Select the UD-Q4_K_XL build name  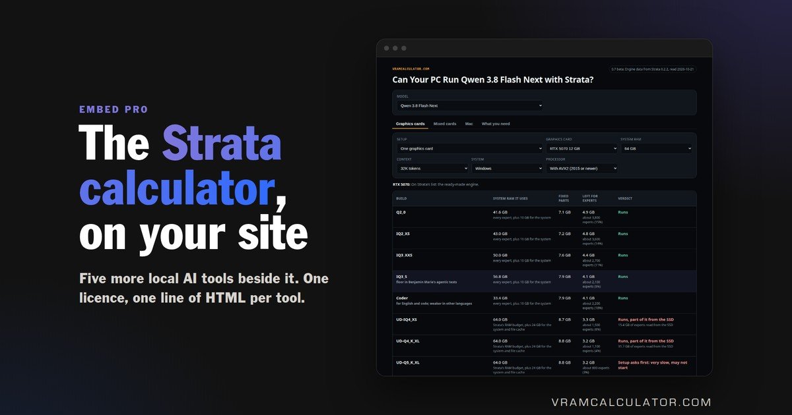coord(408,341)
